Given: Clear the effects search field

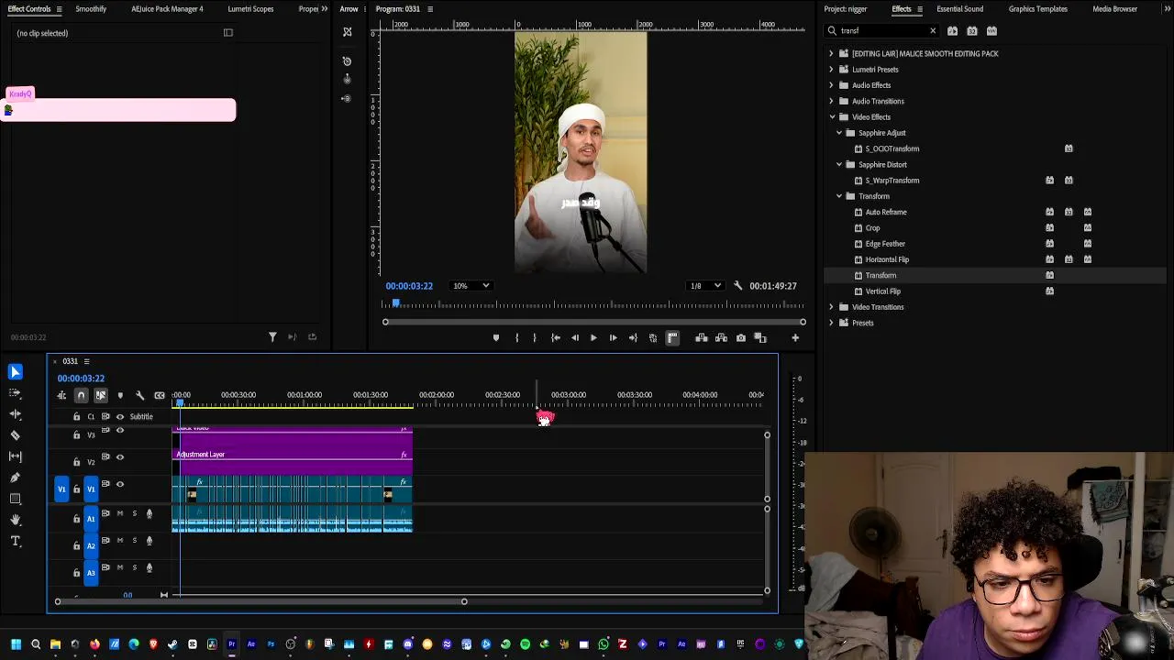Looking at the screenshot, I should point(933,31).
